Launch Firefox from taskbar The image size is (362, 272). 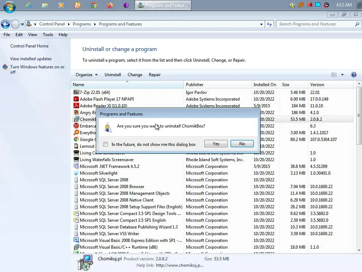[110, 5]
